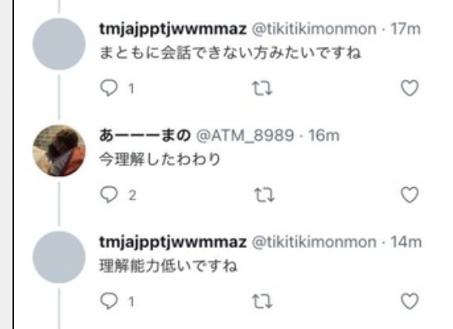Reply to the 17m tweet by tmjajpptjwwmmaz
The width and height of the screenshot is (453, 329).
point(109,88)
